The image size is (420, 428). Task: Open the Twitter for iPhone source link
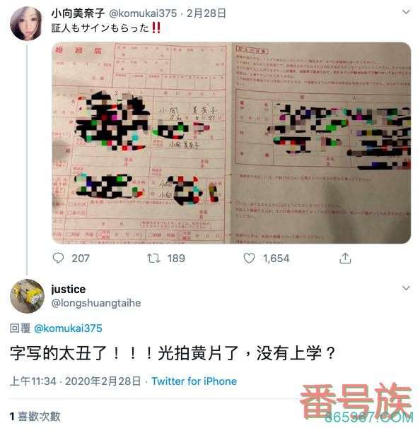click(194, 381)
